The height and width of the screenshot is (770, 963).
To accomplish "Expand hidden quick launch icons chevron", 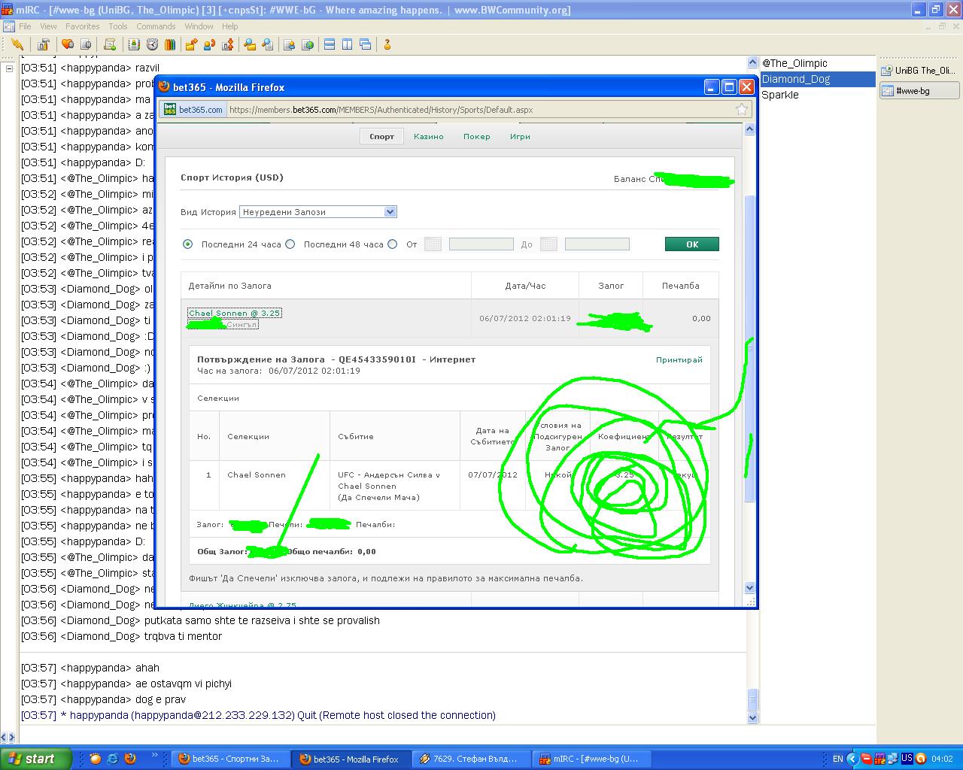I will 155,755.
